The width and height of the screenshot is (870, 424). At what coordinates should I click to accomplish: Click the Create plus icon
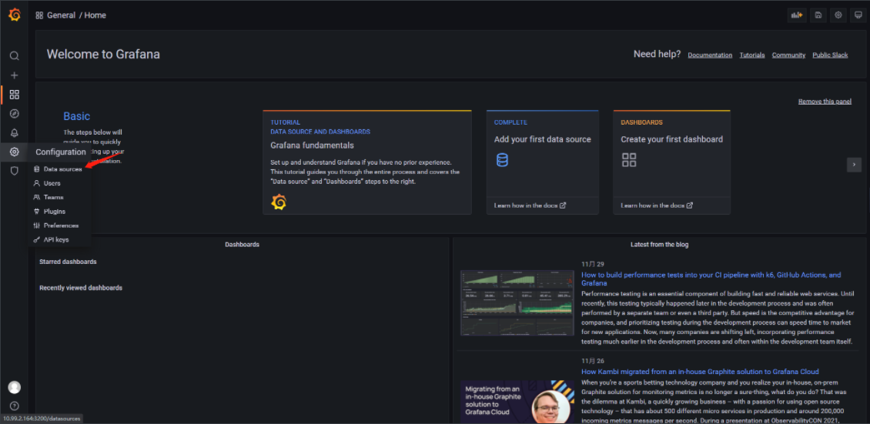14,75
